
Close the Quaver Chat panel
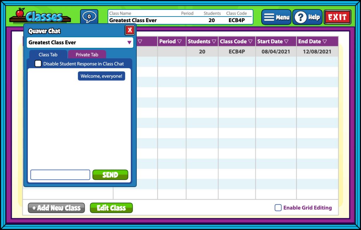tap(130, 30)
